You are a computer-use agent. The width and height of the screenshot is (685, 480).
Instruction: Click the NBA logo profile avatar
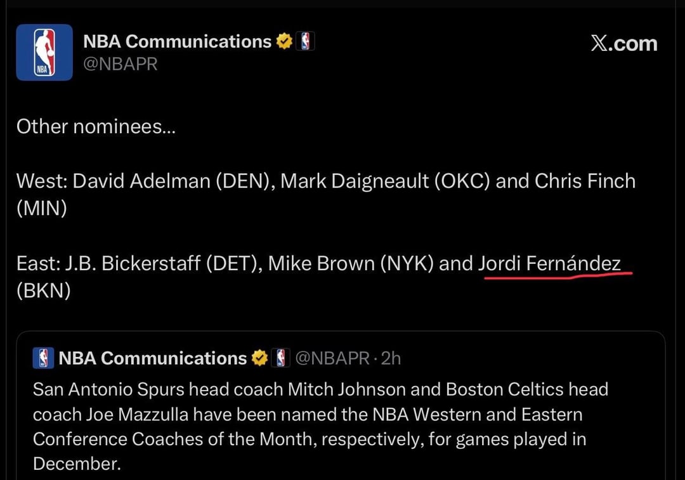tap(44, 52)
